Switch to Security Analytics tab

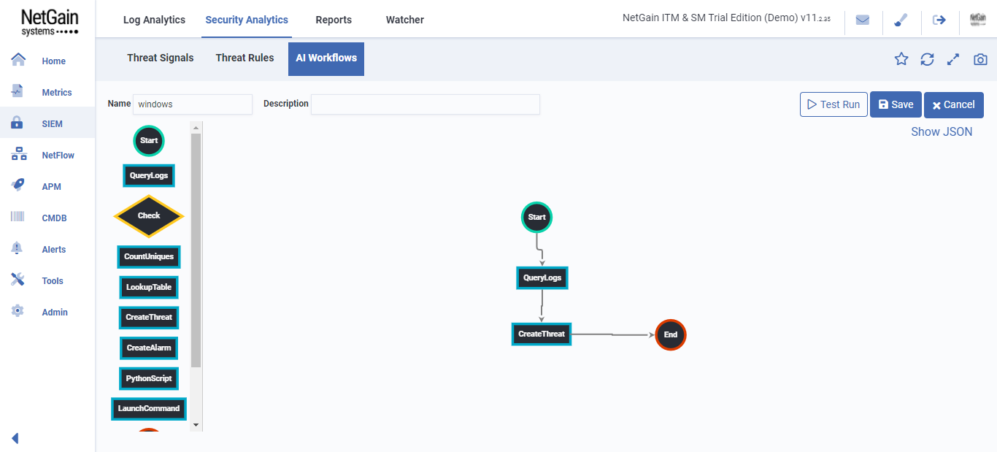(x=247, y=20)
